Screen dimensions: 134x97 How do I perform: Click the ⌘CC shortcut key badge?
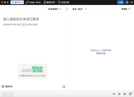[x=23, y=25]
